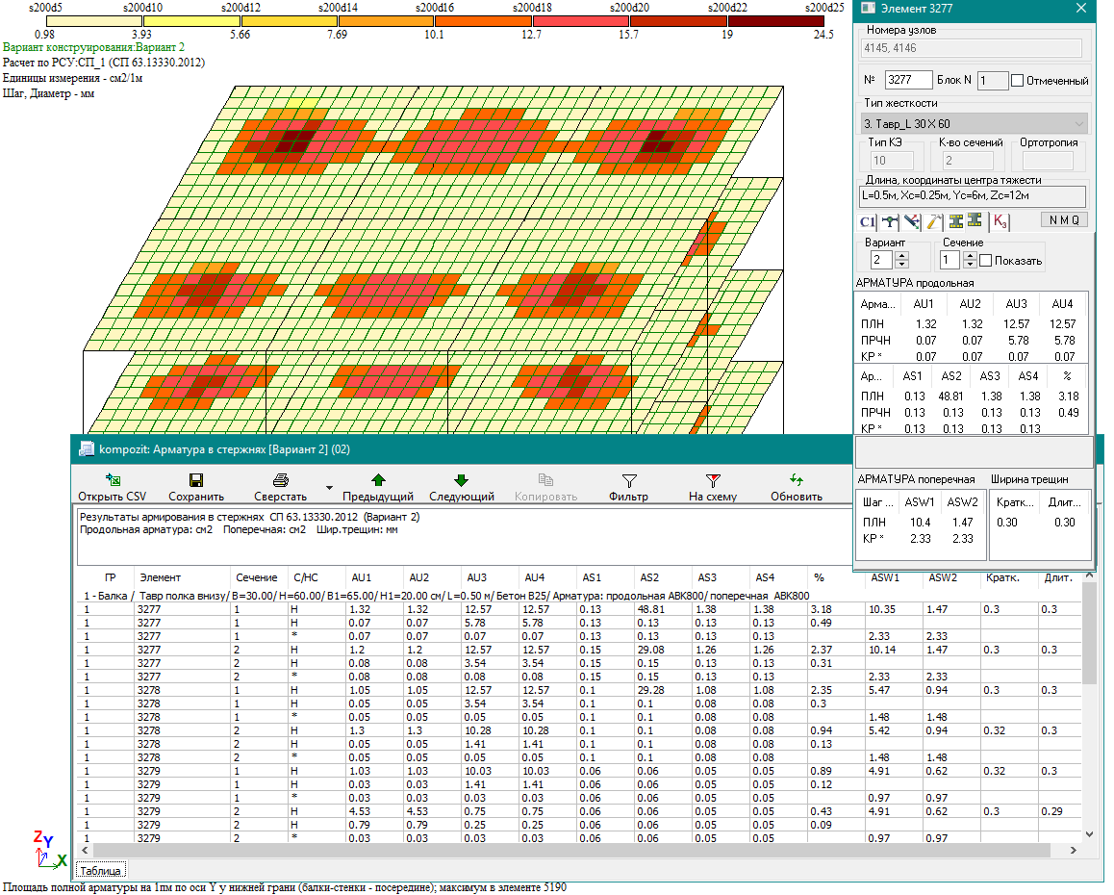Image resolution: width=1114 pixels, height=895 pixels.
Task: Go to the previous element with Предыдущий
Action: [x=378, y=479]
